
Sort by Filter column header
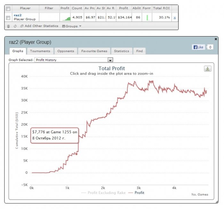coord(49,8)
